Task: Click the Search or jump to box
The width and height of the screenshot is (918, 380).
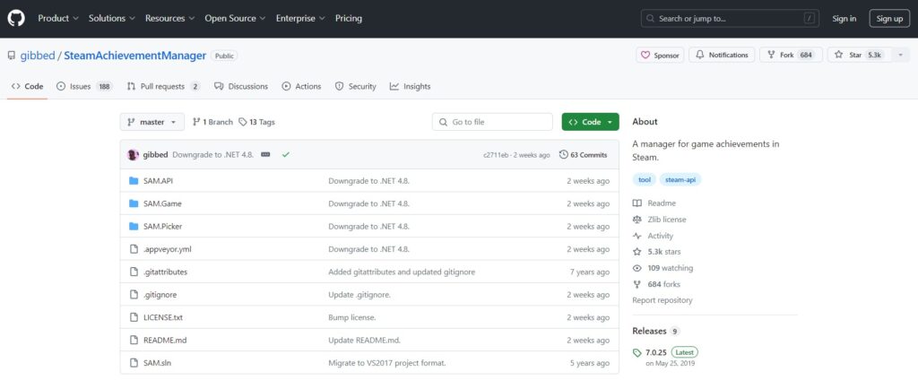Action: click(x=730, y=18)
